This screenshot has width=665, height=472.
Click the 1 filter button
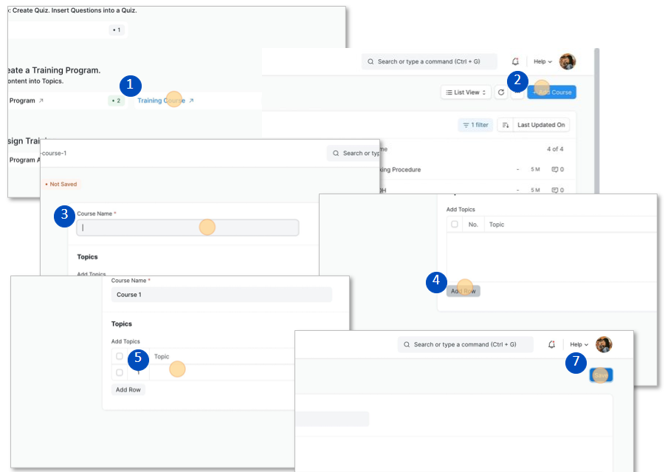(475, 125)
